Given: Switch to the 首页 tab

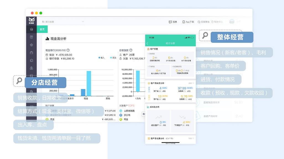Looking at the screenshot, I should (42, 29).
